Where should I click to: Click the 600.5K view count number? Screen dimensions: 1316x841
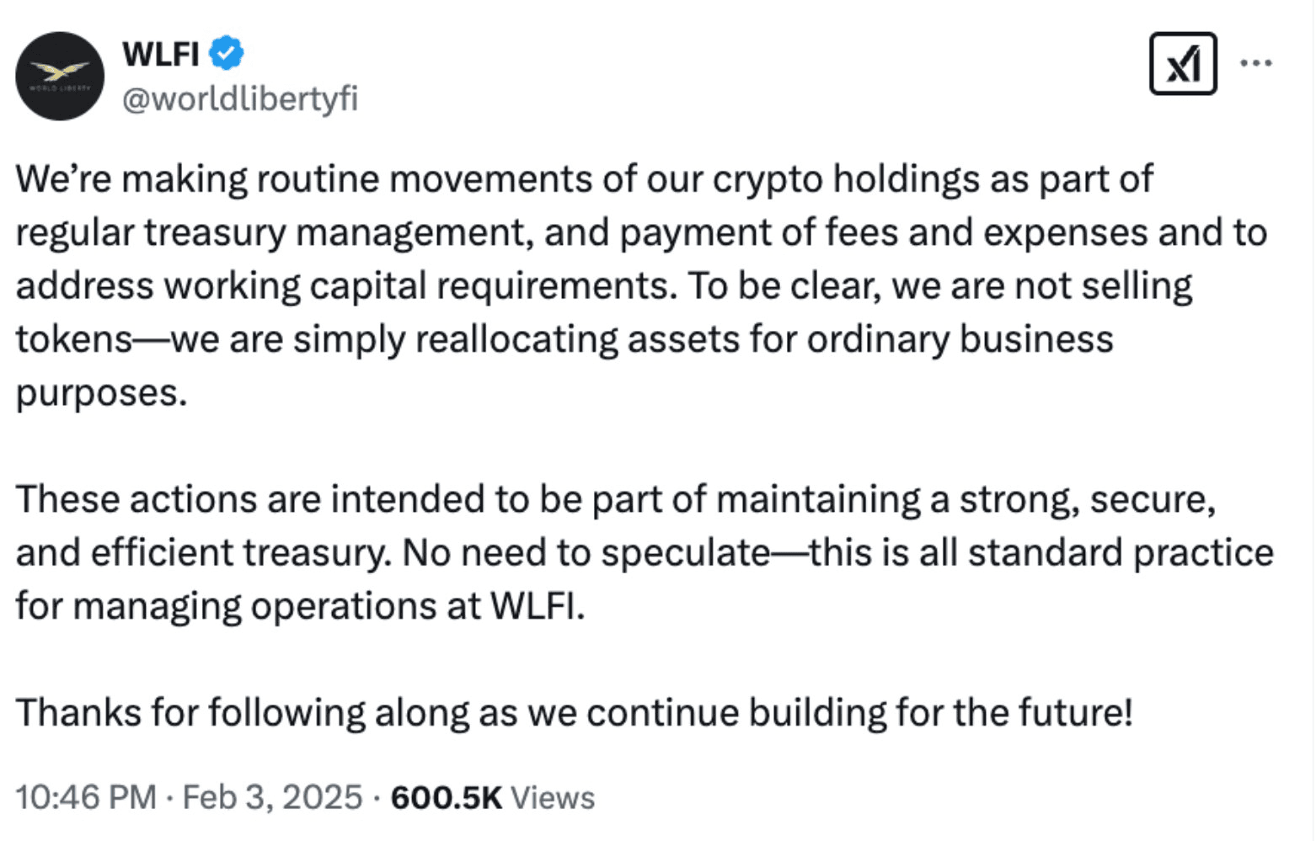tap(447, 797)
